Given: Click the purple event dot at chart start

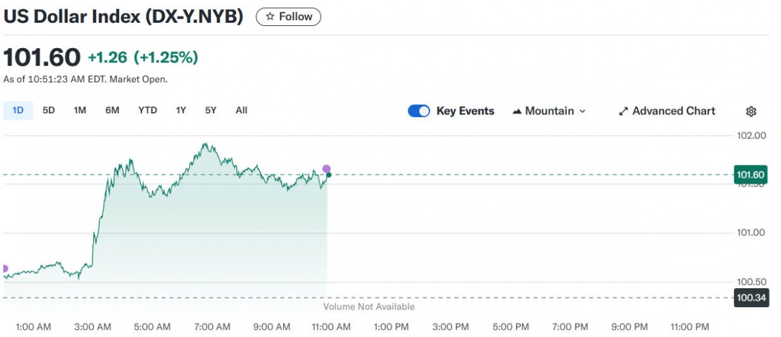Looking at the screenshot, I should coord(4,269).
